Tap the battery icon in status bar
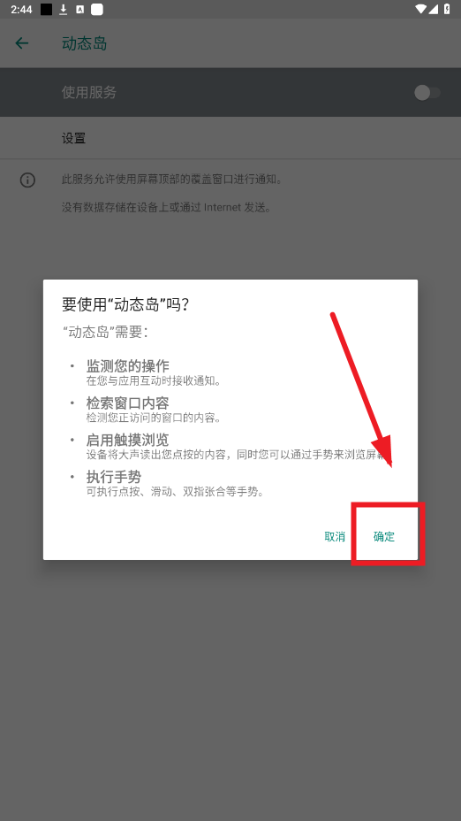 447,9
